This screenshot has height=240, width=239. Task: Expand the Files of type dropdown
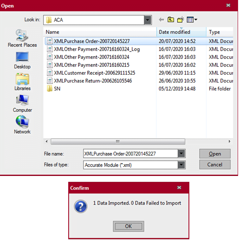coord(181,165)
